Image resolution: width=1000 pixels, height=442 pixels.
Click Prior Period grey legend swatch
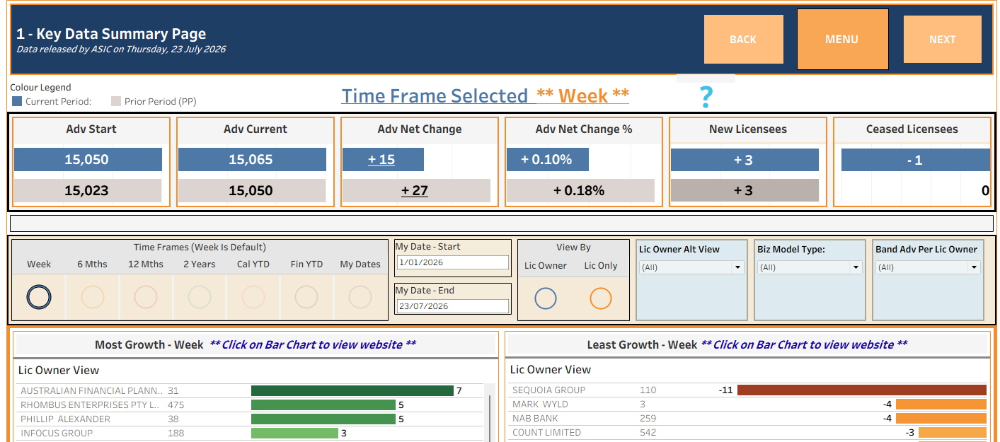click(117, 101)
